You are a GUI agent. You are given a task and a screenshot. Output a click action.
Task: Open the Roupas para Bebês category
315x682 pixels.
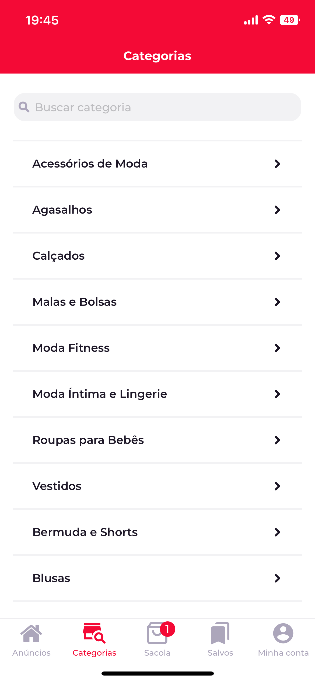tap(157, 440)
